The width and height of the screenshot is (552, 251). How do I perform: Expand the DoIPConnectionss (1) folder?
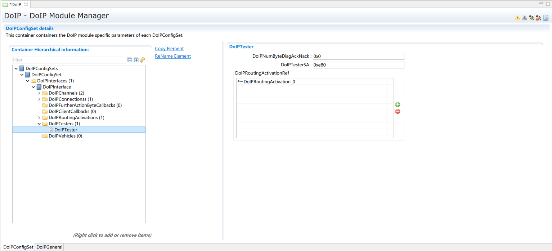pyautogui.click(x=39, y=99)
